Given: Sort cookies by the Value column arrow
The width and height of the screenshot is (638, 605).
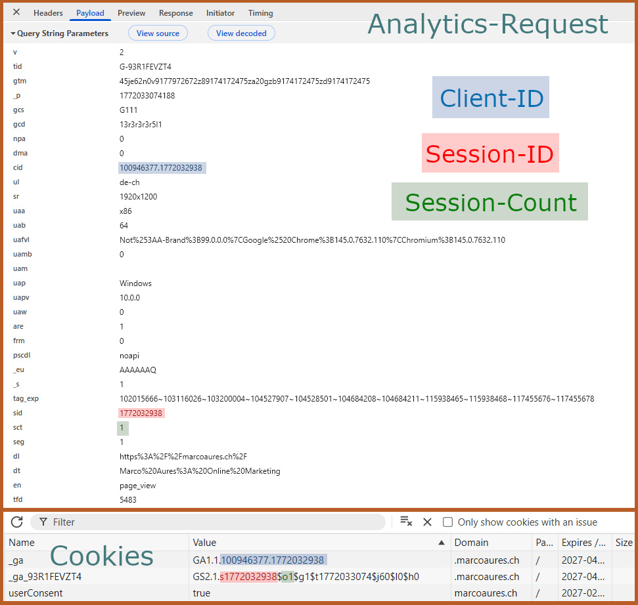Looking at the screenshot, I should tap(442, 542).
